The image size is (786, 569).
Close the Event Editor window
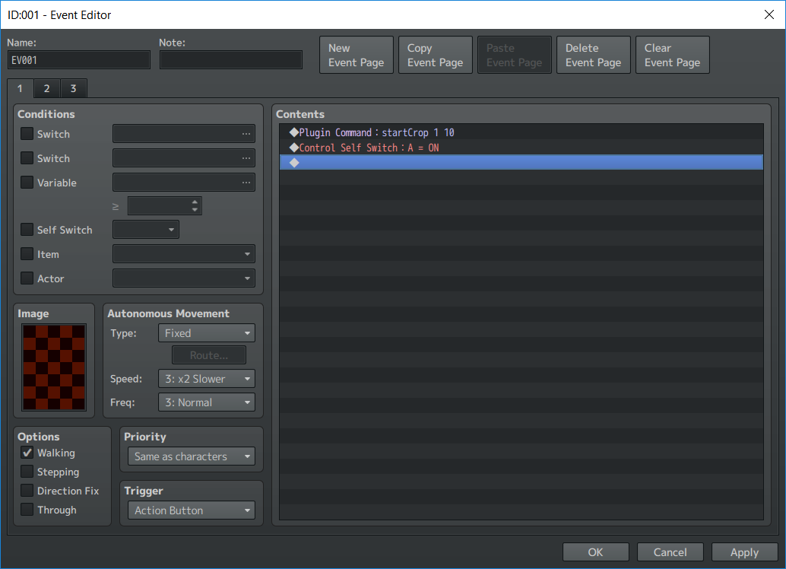click(x=768, y=14)
